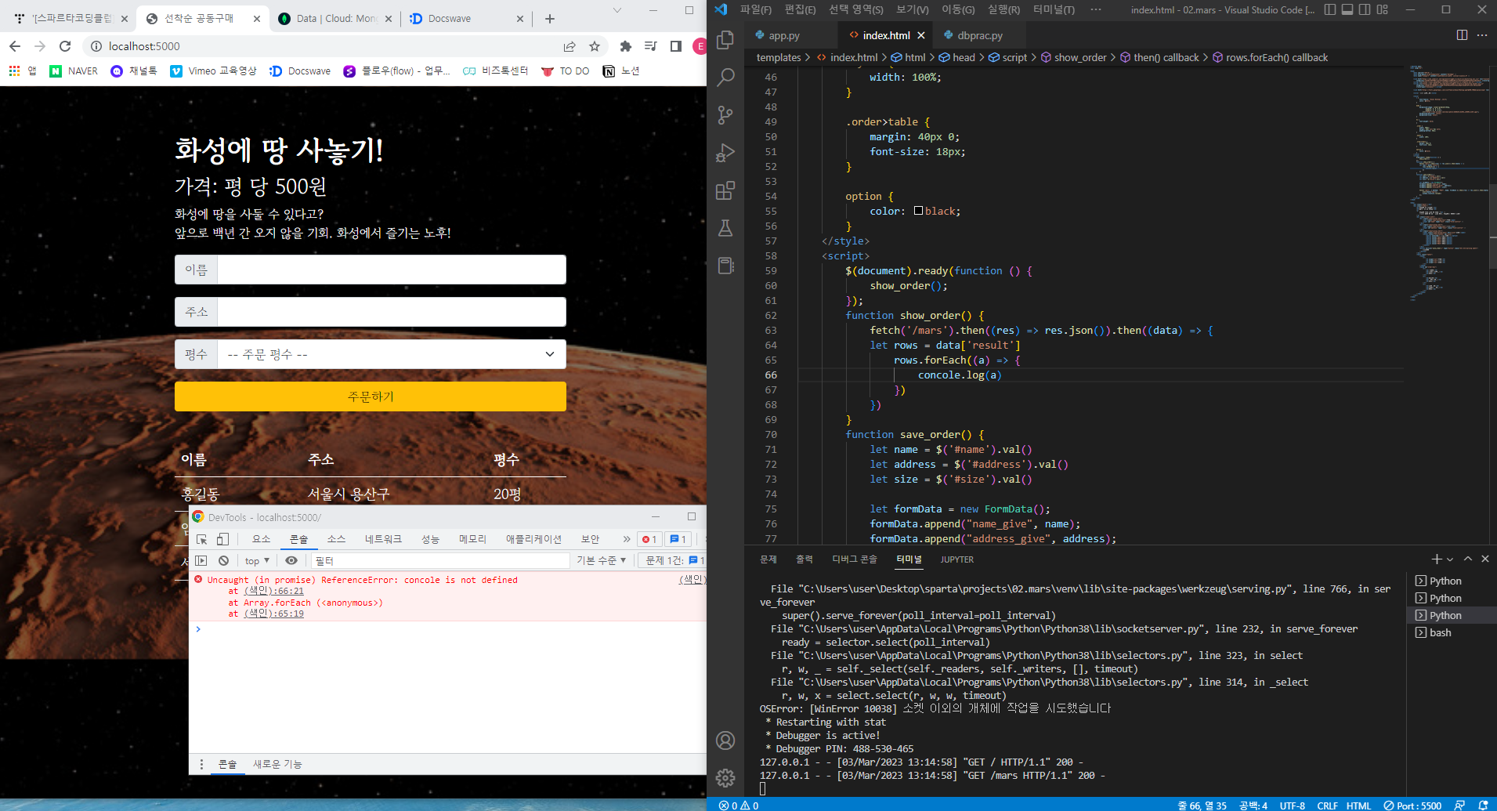The width and height of the screenshot is (1497, 811).
Task: Open the Testing flask view
Action: point(725,228)
